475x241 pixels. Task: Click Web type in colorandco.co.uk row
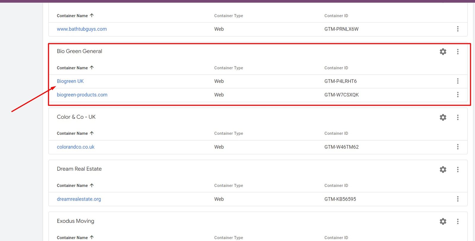[219, 147]
